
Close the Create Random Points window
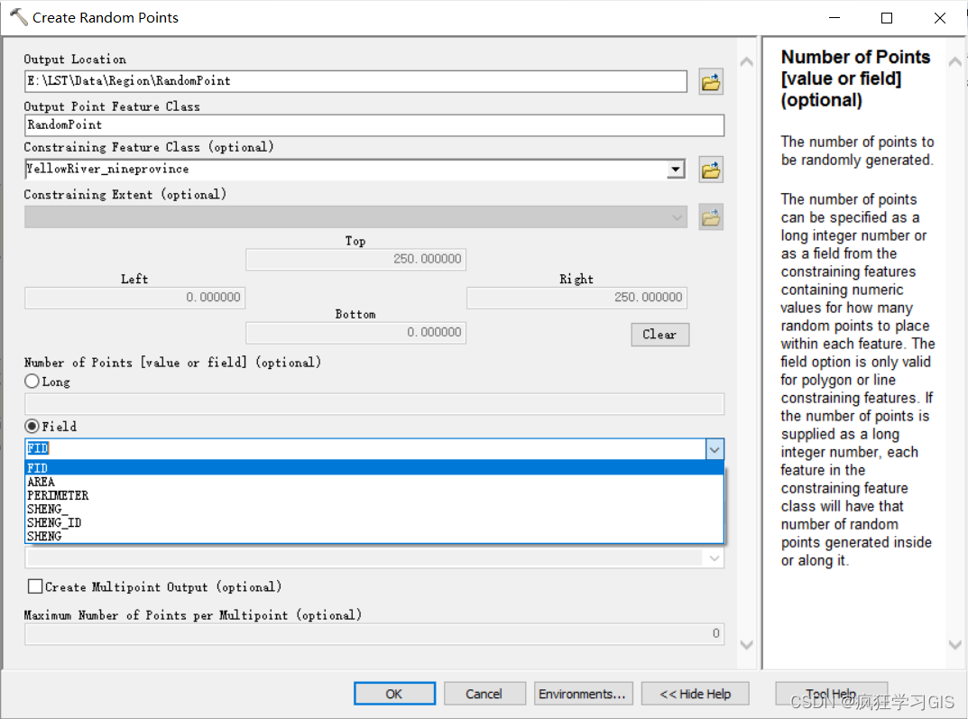pyautogui.click(x=940, y=18)
